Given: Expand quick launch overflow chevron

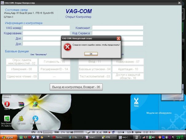Looking at the screenshot, I should pyautogui.click(x=49, y=136).
